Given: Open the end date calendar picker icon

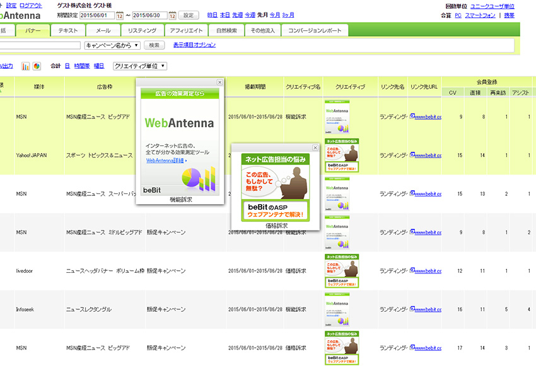Looking at the screenshot, I should click(172, 15).
